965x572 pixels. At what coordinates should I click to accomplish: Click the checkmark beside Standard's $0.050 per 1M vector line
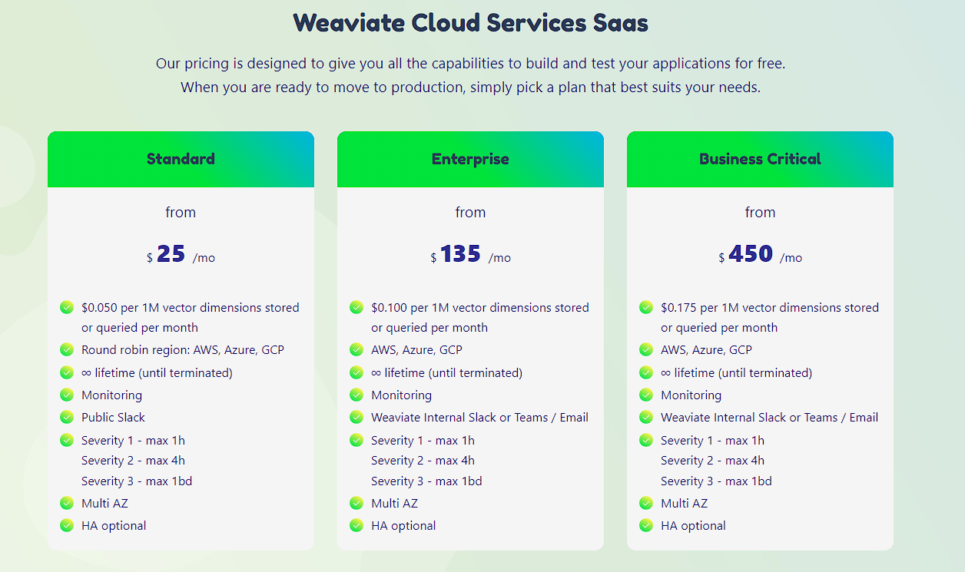[x=67, y=307]
